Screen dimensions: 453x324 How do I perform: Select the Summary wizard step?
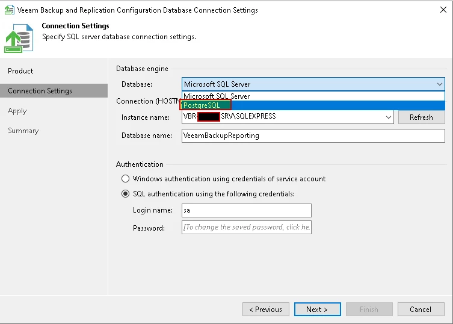coord(23,131)
